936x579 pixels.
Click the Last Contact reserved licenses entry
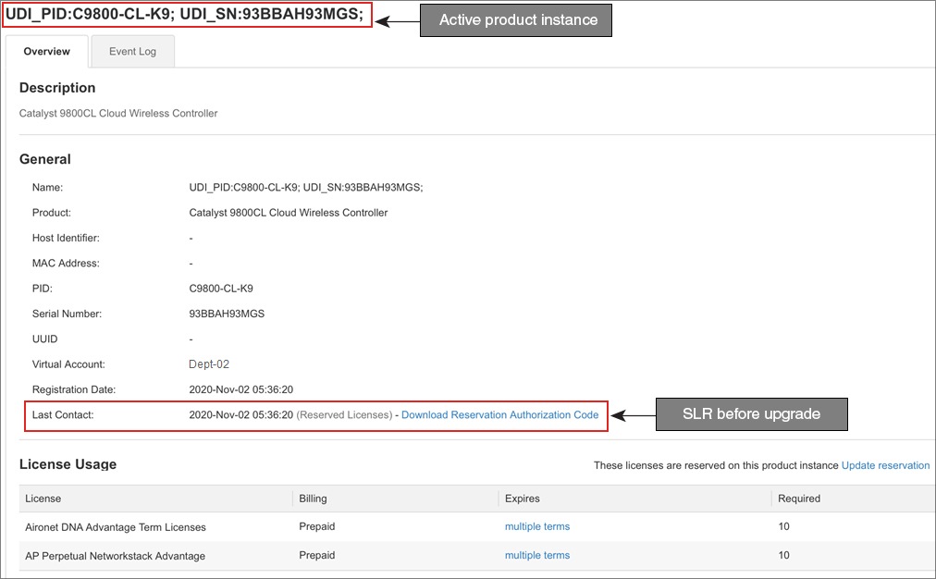tap(287, 414)
